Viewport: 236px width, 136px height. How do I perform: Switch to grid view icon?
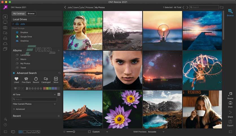21,132
